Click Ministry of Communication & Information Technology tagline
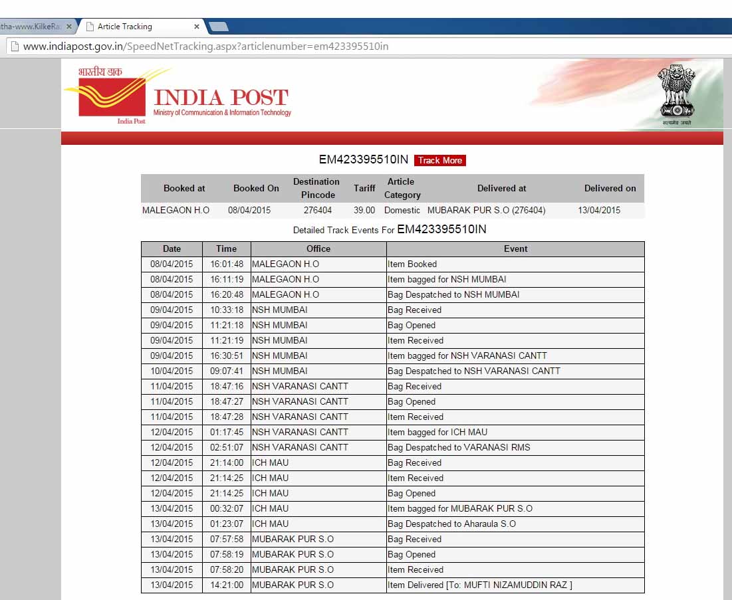This screenshot has height=600, width=732. (222, 112)
